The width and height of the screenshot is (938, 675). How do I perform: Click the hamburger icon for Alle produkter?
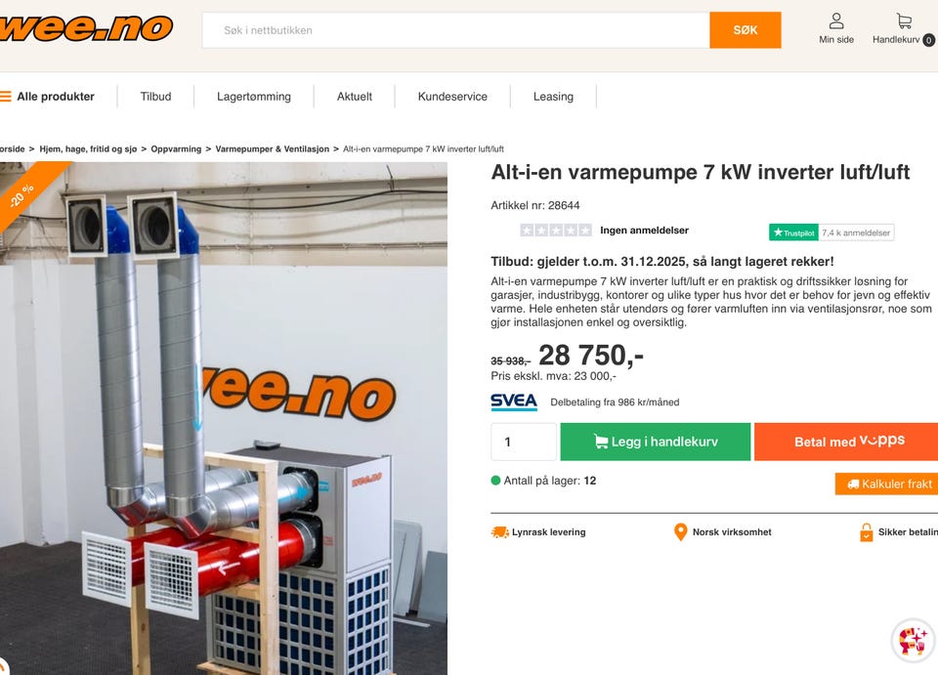tap(6, 97)
